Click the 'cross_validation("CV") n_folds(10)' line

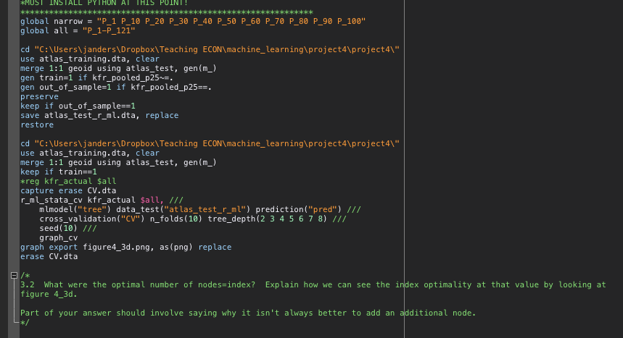193,219
